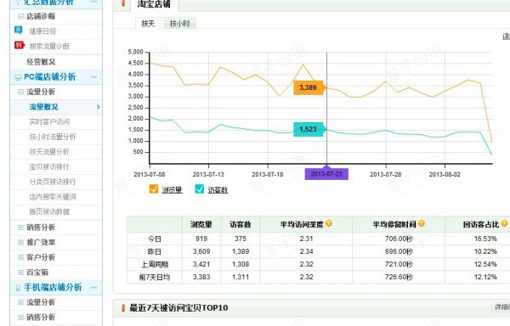Uncheck the orange 浏览量 legend checkbox
Screen dimensions: 510x326
(x=154, y=189)
